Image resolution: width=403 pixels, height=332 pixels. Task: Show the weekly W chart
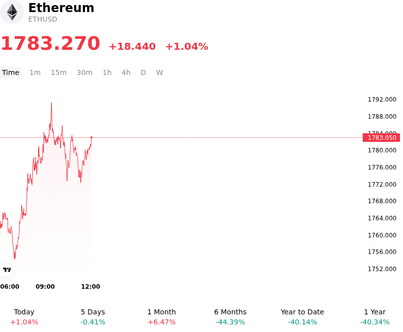[x=160, y=72]
